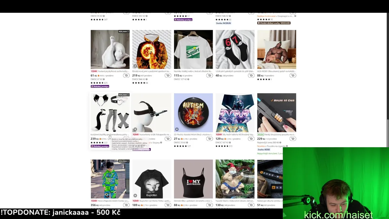389x219 pixels.
Task: Add the 67 black socks to cart
Action: (x=251, y=75)
